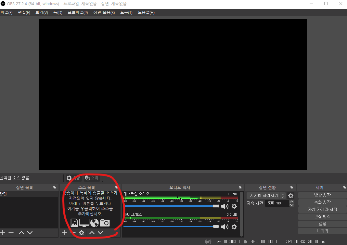Remove source with minus icon in 소스 목록
The width and height of the screenshot is (347, 245).
pyautogui.click(x=73, y=233)
